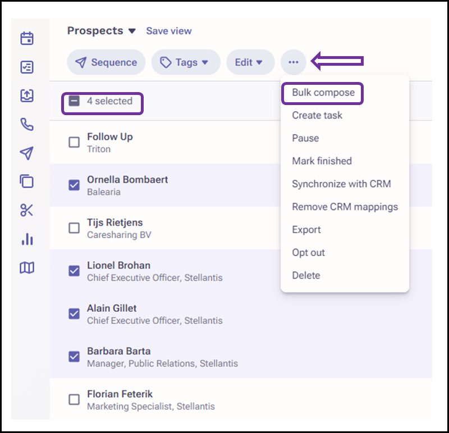
Task: Uncheck Ornella Bombaert's checkbox
Action: (74, 185)
